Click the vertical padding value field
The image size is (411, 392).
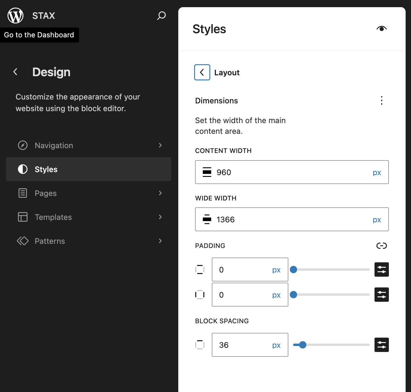click(x=250, y=269)
